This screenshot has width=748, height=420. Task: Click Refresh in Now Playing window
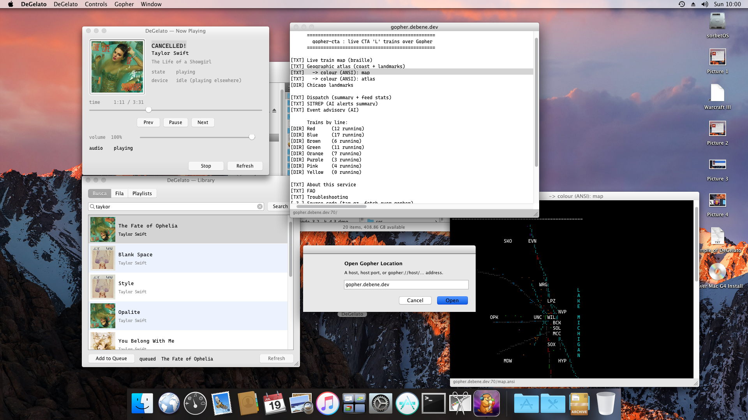tap(245, 166)
